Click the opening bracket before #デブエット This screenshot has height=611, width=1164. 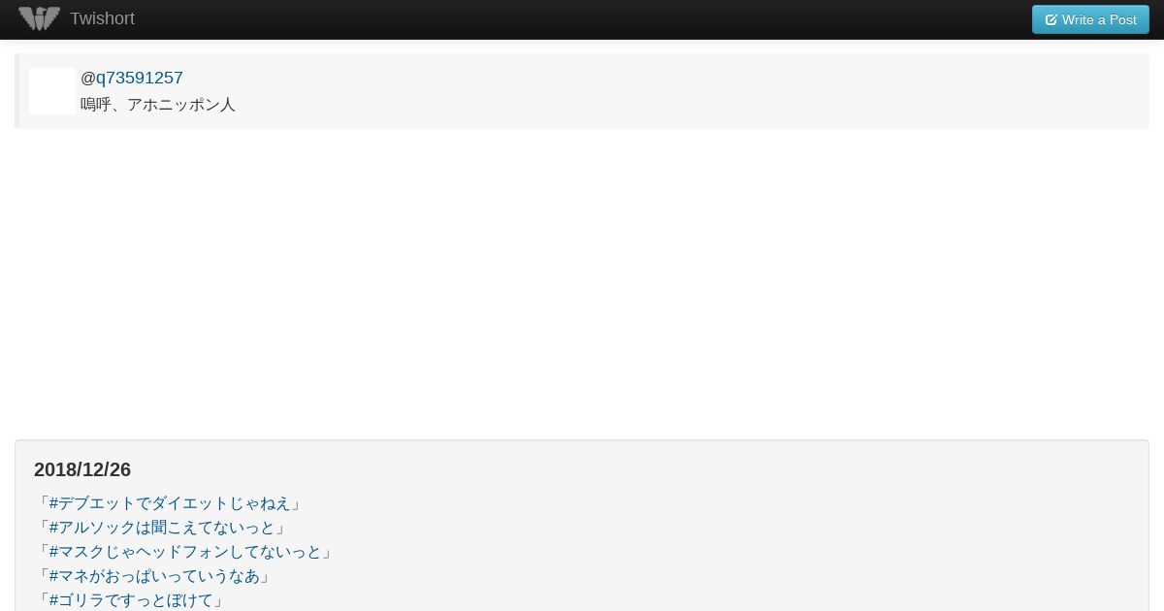[x=43, y=503]
